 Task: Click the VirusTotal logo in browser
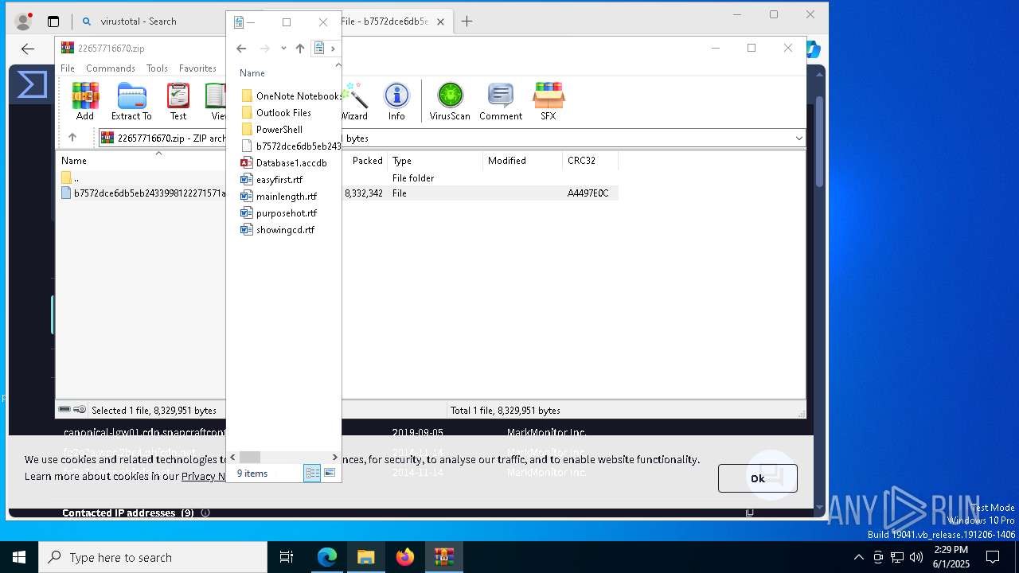point(32,84)
